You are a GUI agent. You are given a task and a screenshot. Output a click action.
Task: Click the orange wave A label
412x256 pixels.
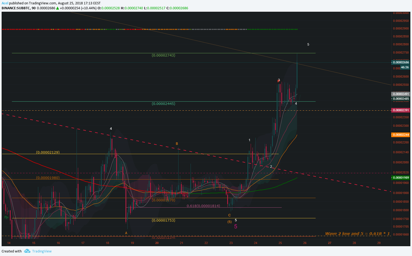click(x=126, y=233)
